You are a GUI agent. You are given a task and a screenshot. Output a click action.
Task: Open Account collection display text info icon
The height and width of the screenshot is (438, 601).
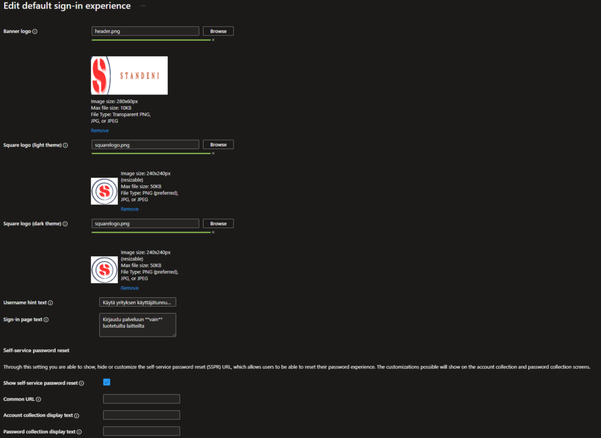click(77, 416)
